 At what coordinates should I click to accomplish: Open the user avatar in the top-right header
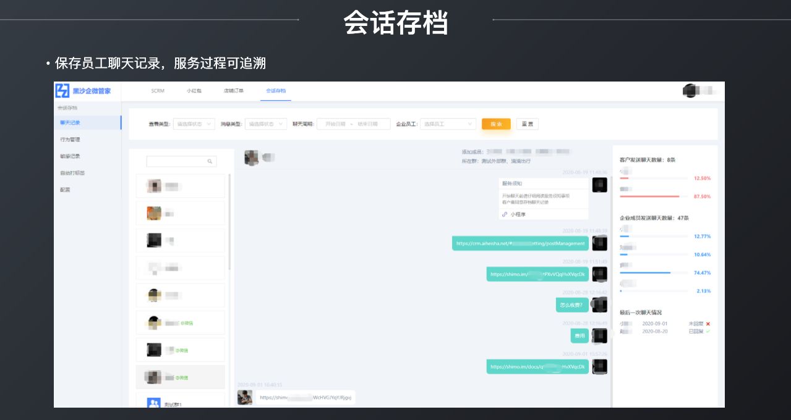690,91
